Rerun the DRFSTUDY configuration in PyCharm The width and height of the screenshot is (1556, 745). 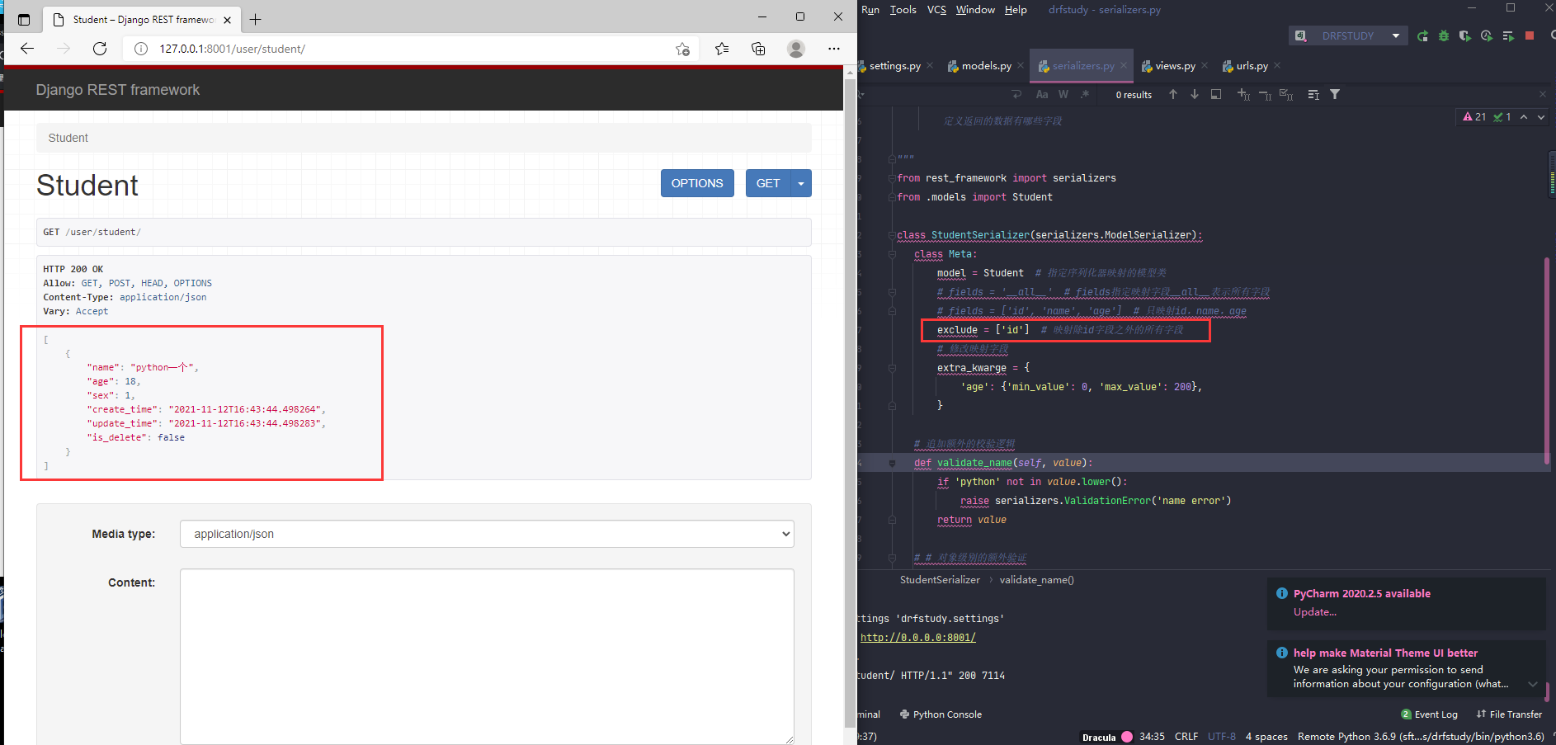[x=1422, y=35]
